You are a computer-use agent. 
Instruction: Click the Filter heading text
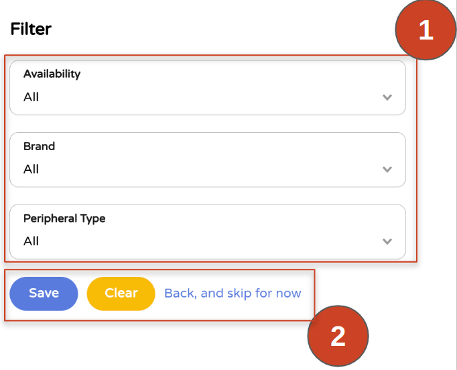pos(31,29)
